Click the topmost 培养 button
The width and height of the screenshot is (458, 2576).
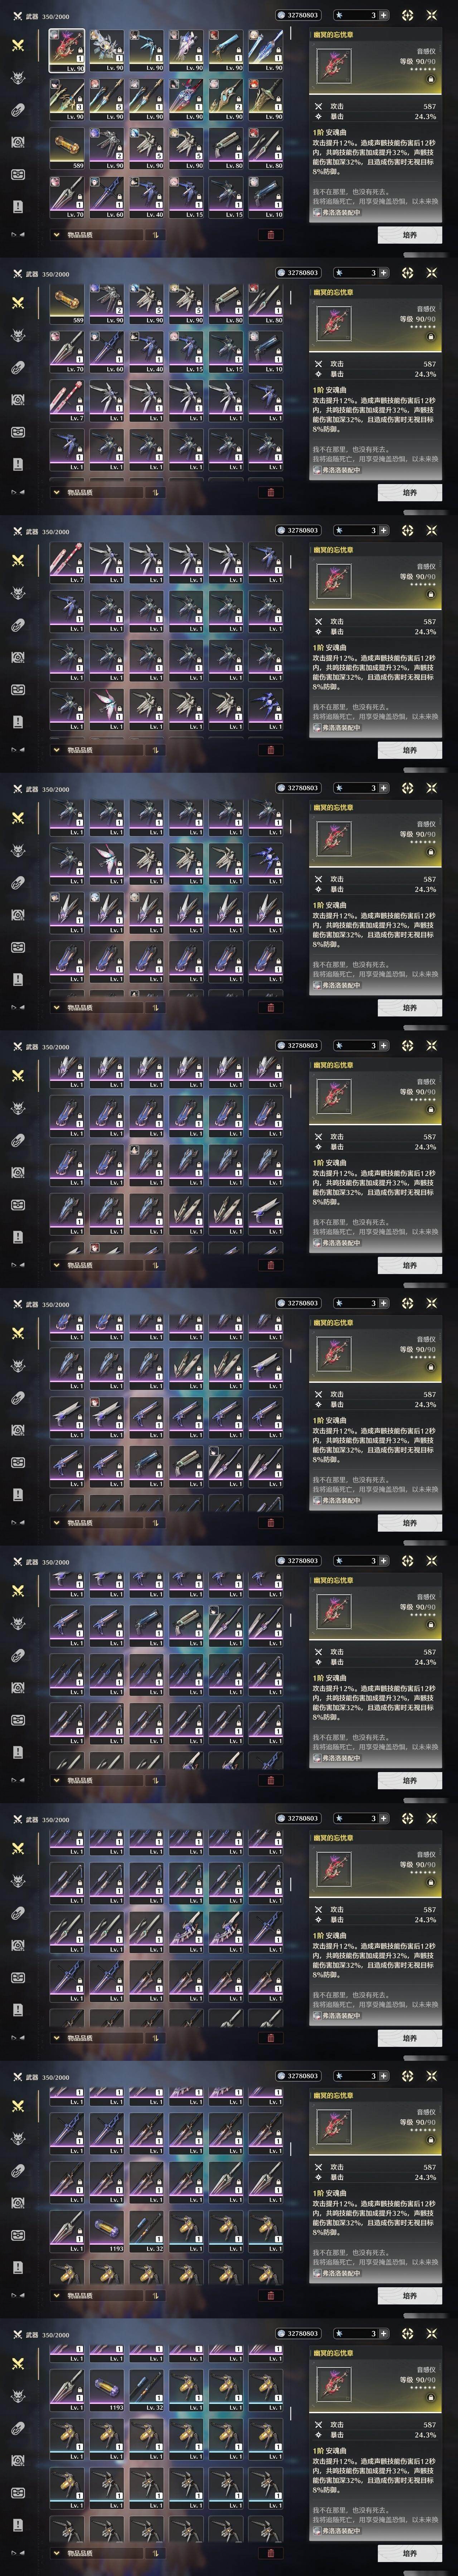coord(410,235)
